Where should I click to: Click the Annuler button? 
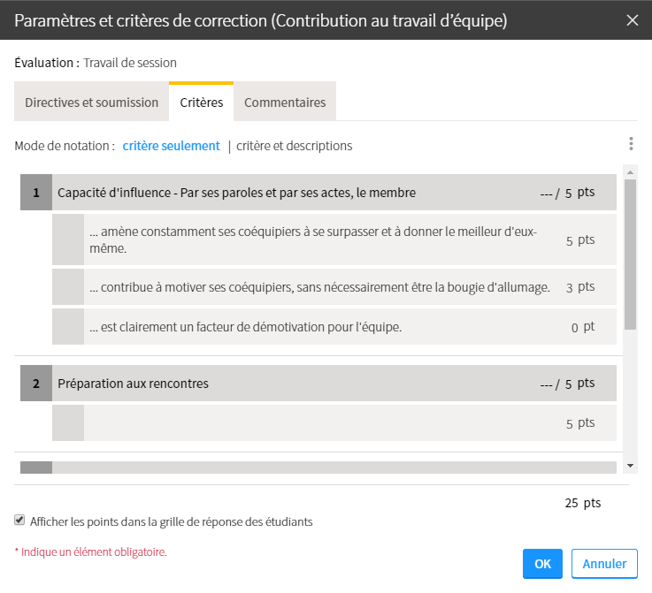point(604,564)
